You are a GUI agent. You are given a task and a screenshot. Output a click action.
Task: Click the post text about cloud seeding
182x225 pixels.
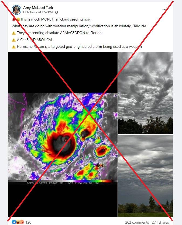[56, 19]
